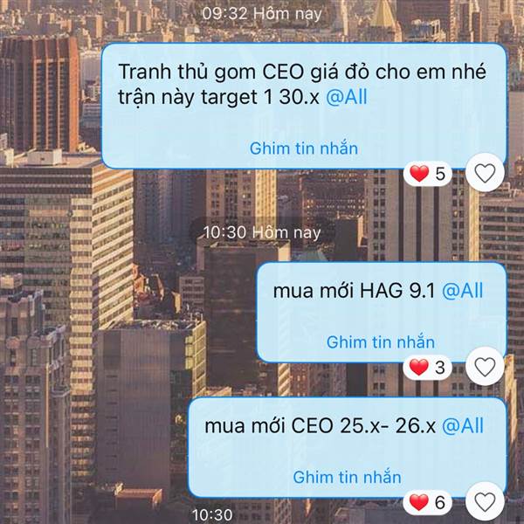
Task: Tap the '10:30' time label below the last message
Action: 212,515
